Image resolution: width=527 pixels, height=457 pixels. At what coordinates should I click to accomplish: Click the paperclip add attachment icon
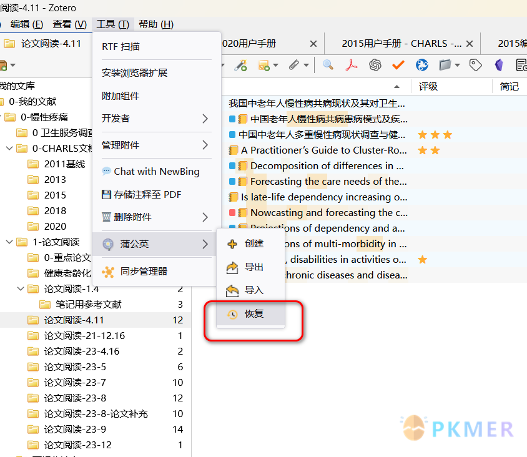click(x=293, y=64)
